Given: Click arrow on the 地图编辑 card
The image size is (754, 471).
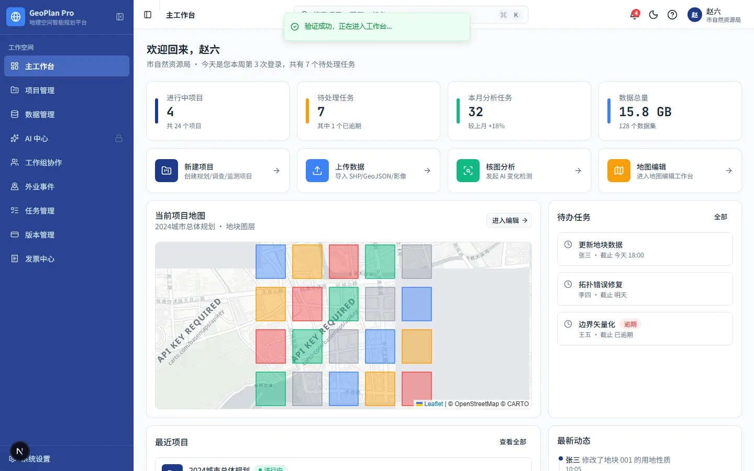Looking at the screenshot, I should 729,171.
